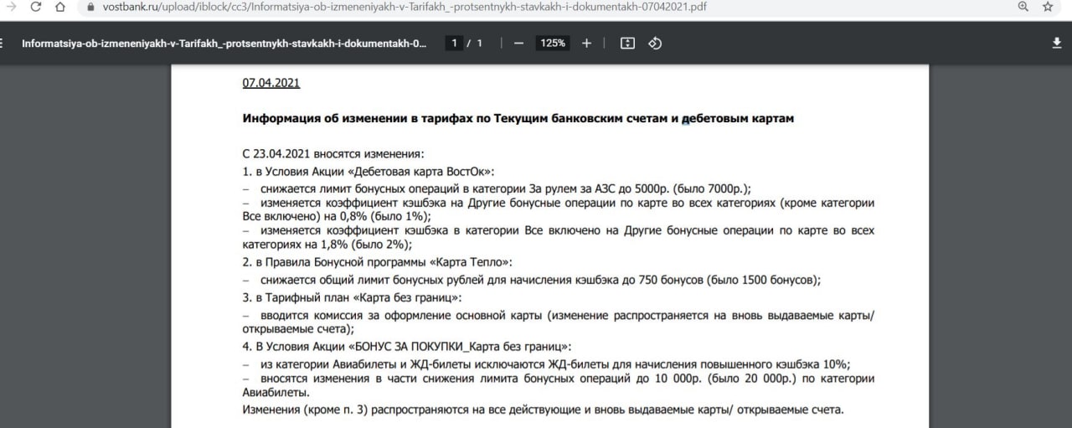
Task: Click the Fit to page icon
Action: tap(627, 44)
